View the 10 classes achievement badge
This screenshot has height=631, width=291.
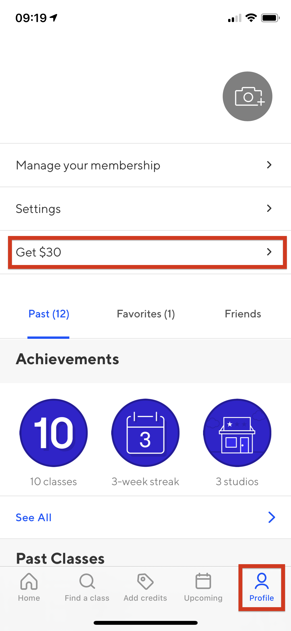click(x=54, y=433)
